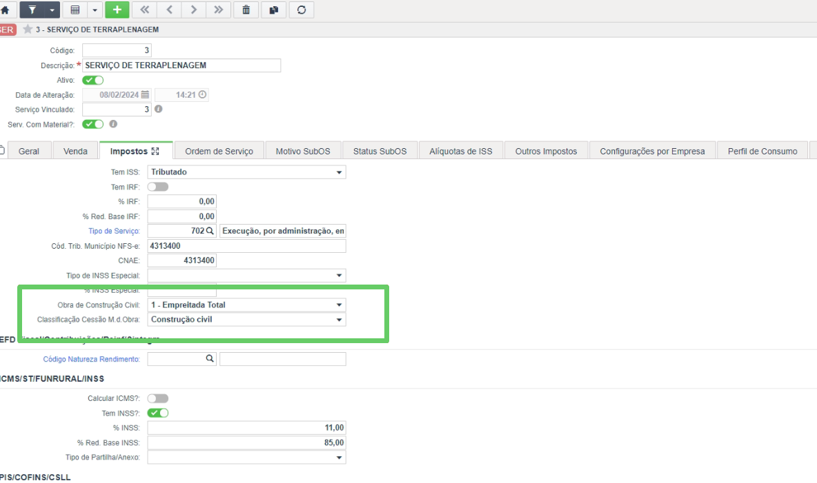Edit the % INSS field

(x=246, y=427)
